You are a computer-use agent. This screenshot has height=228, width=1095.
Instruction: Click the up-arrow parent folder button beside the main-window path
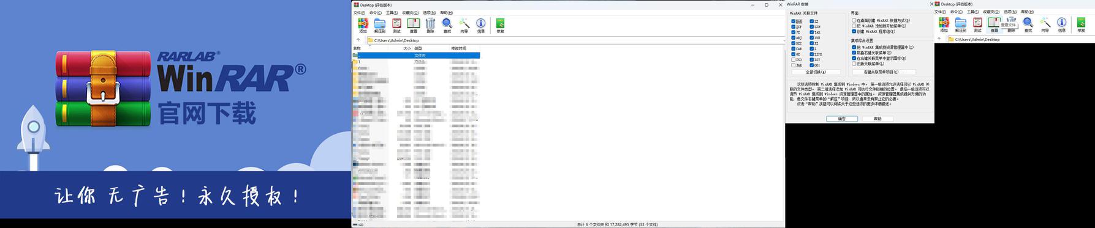pos(358,40)
